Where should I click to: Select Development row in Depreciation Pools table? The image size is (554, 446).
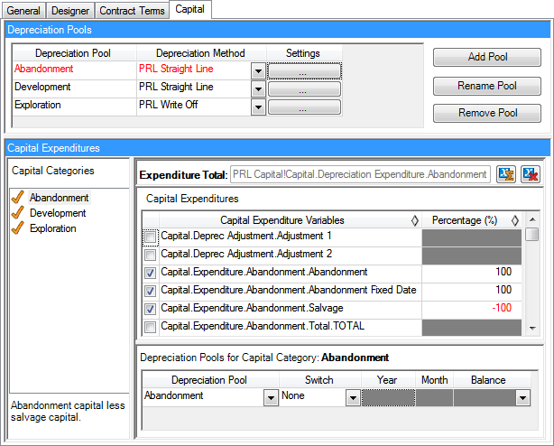point(75,88)
